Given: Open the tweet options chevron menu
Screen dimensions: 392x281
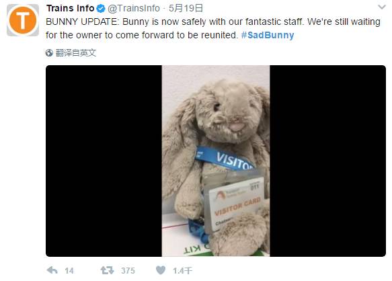Looking at the screenshot, I should coord(382,7).
